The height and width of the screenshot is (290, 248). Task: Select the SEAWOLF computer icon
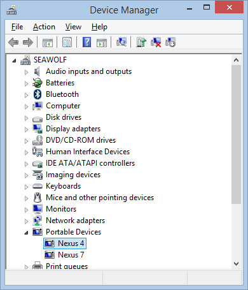tap(25, 60)
